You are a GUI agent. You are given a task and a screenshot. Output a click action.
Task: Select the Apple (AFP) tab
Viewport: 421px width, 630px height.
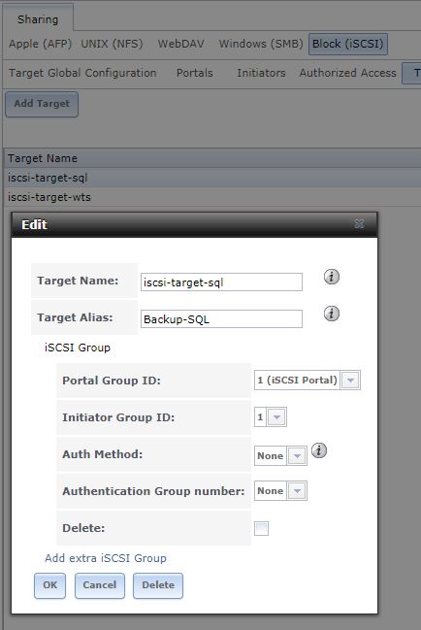[x=40, y=44]
